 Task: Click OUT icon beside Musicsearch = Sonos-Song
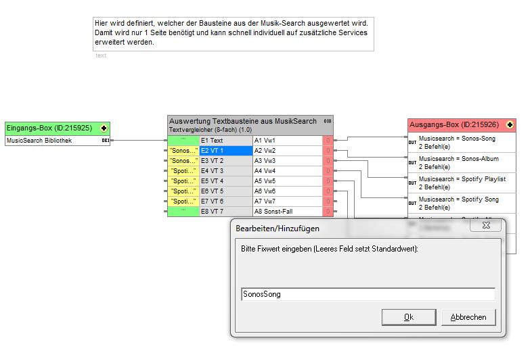point(412,143)
